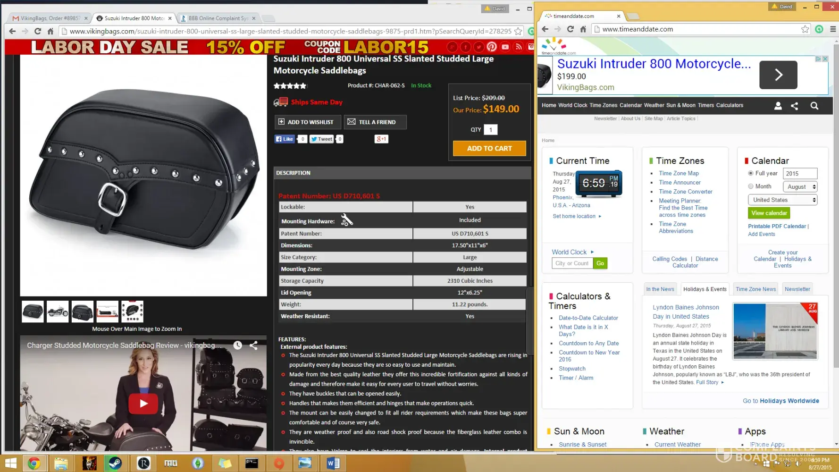Open VikingBags Pinterest page icon
The width and height of the screenshot is (839, 472).
[x=492, y=47]
